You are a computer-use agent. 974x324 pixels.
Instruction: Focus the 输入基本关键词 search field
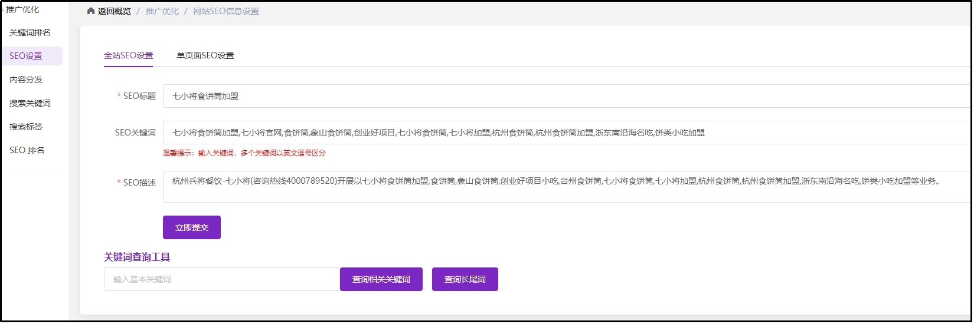coord(222,279)
